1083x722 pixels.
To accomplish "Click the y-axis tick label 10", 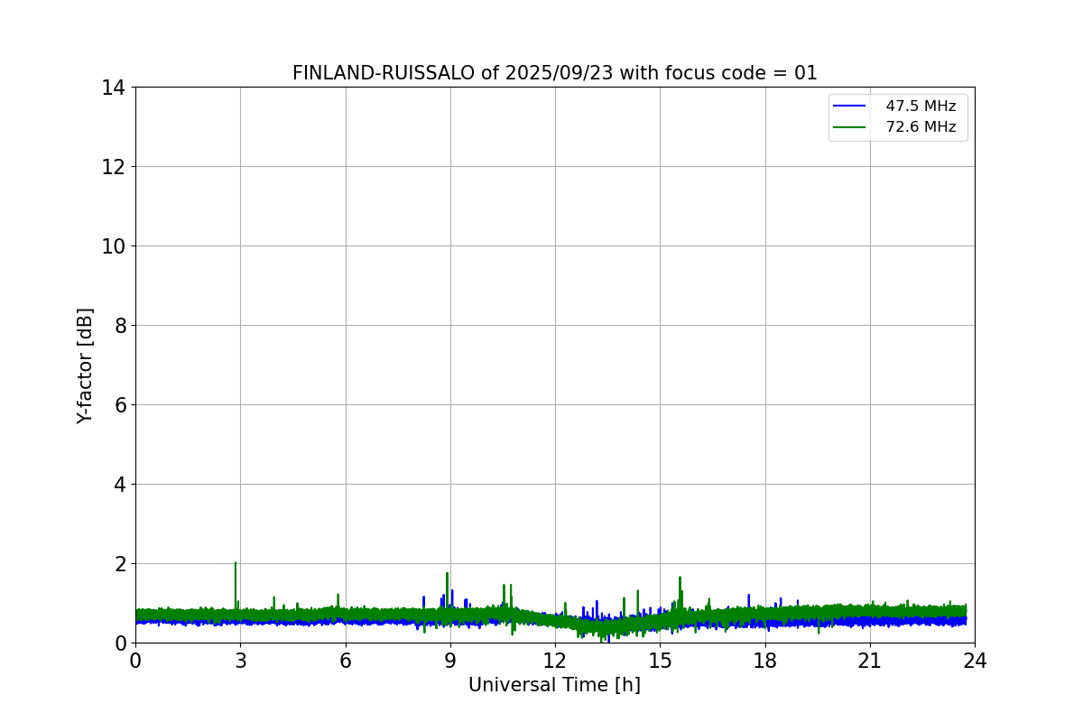I will (114, 246).
